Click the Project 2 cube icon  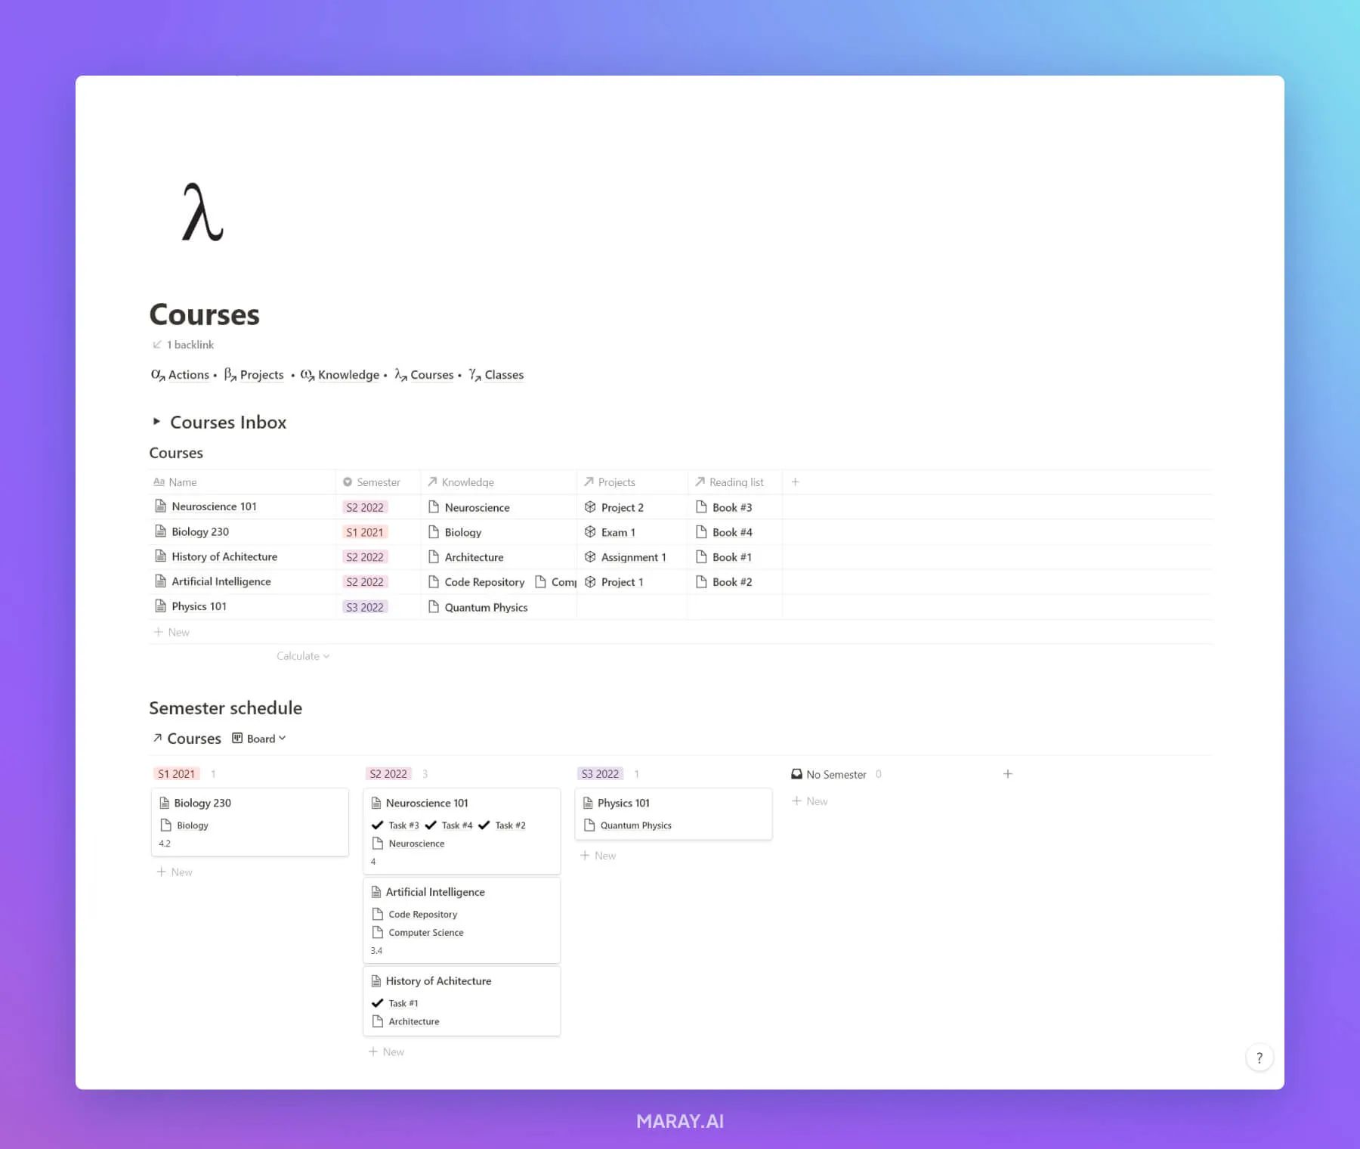click(x=591, y=507)
